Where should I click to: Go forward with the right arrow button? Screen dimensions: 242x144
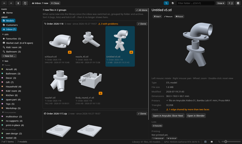coord(11,3)
